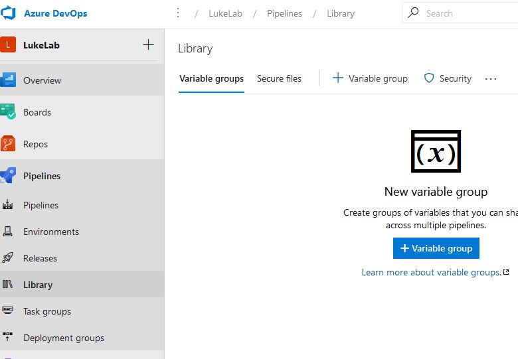Click the Releases rocket icon
518x359 pixels.
point(7,257)
